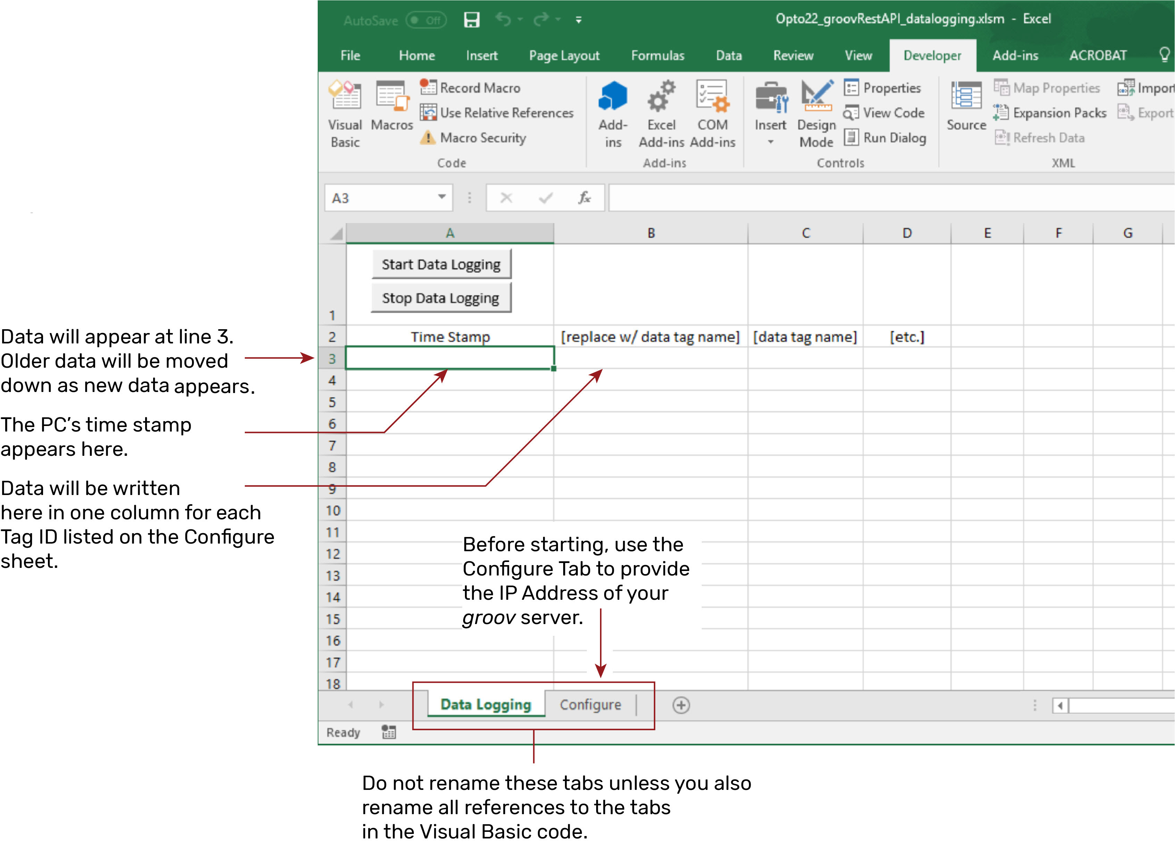Open the Customize Quick Access Toolbar dropdown

pyautogui.click(x=579, y=20)
